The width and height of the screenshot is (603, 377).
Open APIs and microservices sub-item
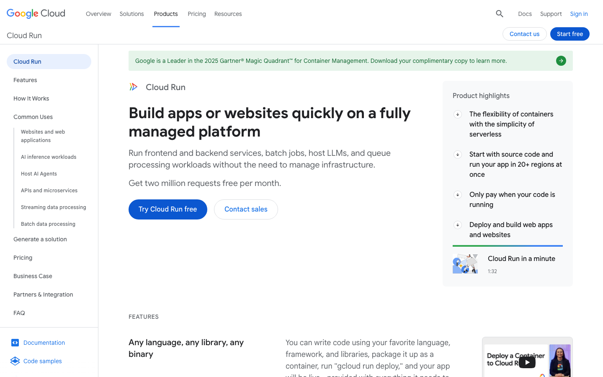click(49, 191)
